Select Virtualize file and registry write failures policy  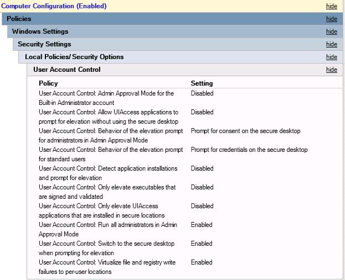(x=107, y=267)
